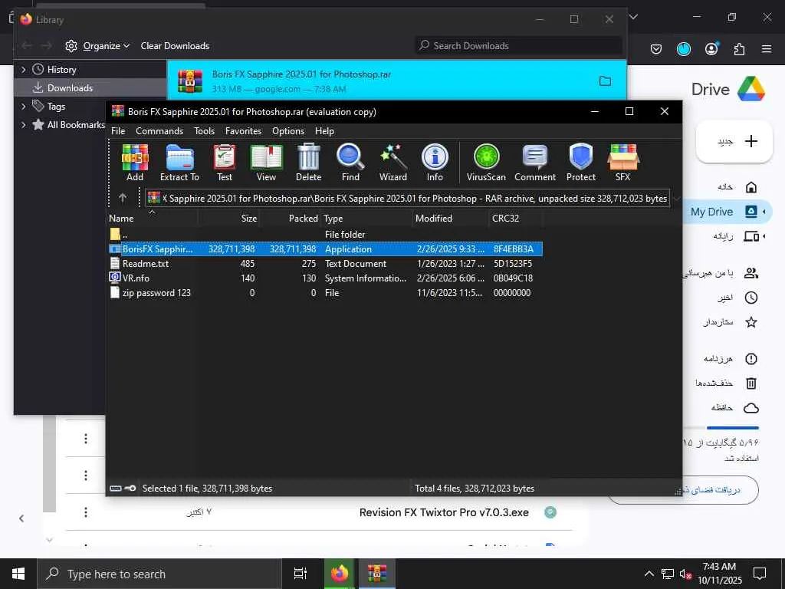785x589 pixels.
Task: Open Firefox hamburger application menu
Action: tap(766, 48)
